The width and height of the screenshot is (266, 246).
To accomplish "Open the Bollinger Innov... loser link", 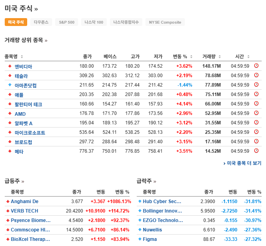I will click(162, 211).
